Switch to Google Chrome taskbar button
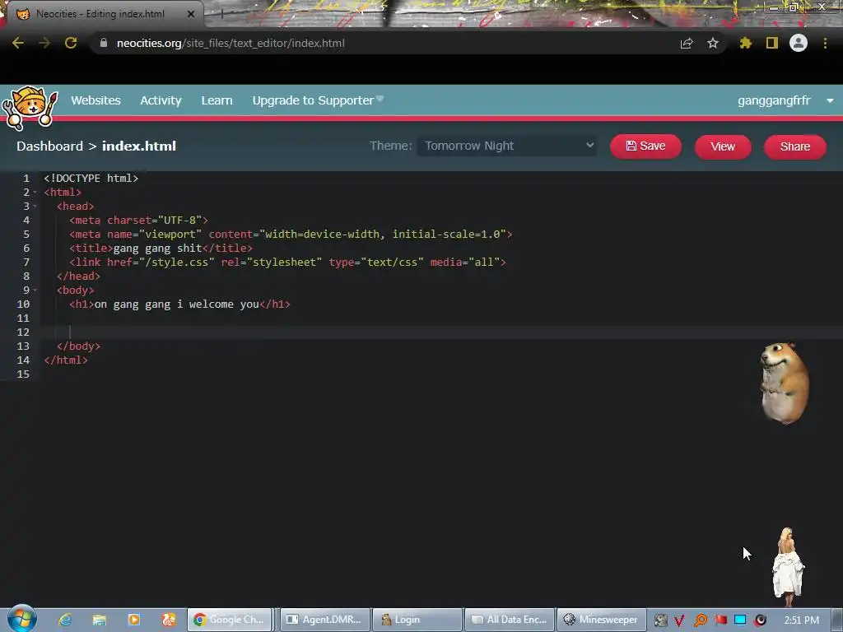843x632 pixels. click(229, 620)
